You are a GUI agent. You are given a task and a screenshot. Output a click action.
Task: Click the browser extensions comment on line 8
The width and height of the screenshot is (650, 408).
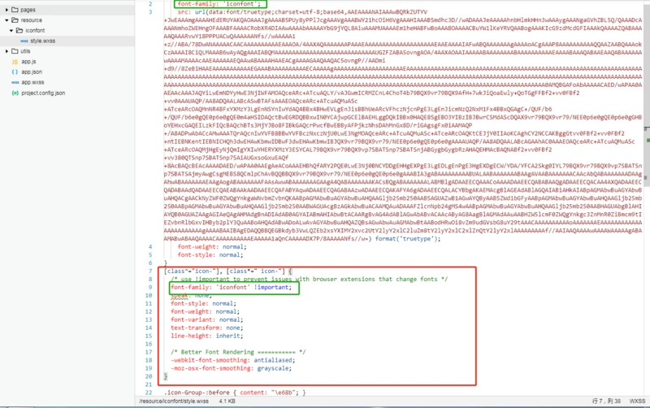(310, 279)
